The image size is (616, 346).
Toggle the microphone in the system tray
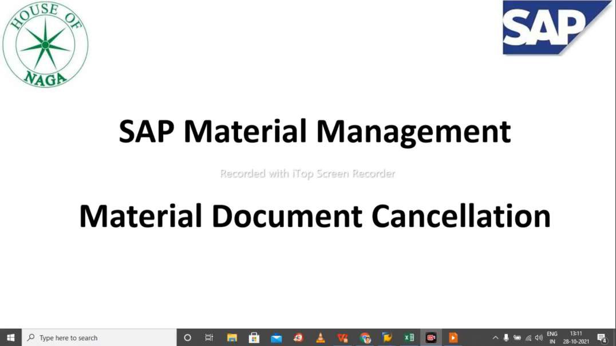[x=506, y=337]
